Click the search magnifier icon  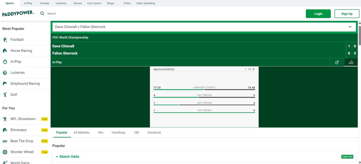click(42, 13)
